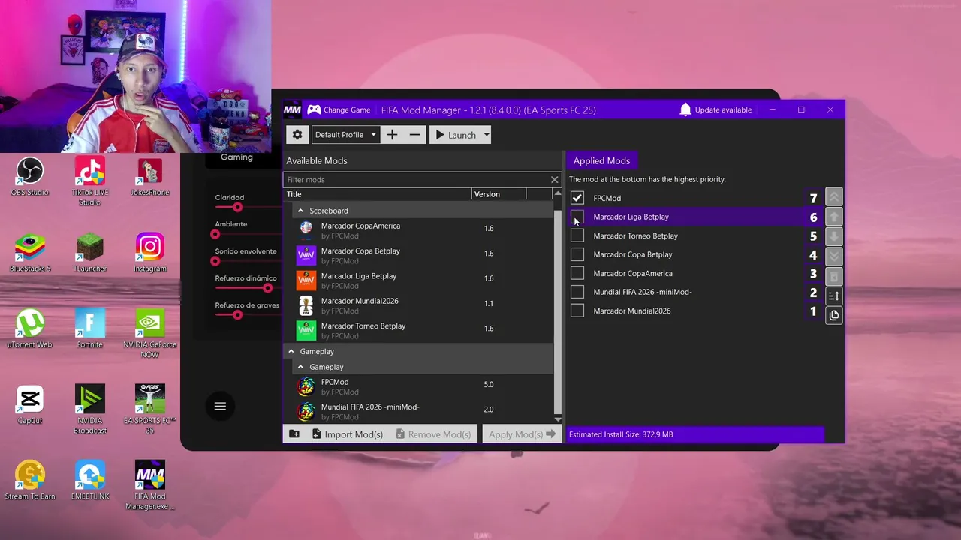This screenshot has width=961, height=540.
Task: Open Fortnite desktop shortcut
Action: click(x=89, y=328)
